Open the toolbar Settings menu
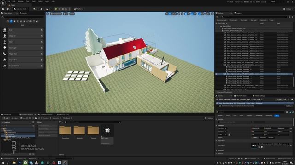The image size is (295, 165). click(288, 9)
